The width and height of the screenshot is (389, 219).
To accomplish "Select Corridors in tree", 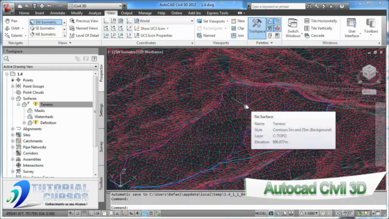I will click(x=30, y=153).
